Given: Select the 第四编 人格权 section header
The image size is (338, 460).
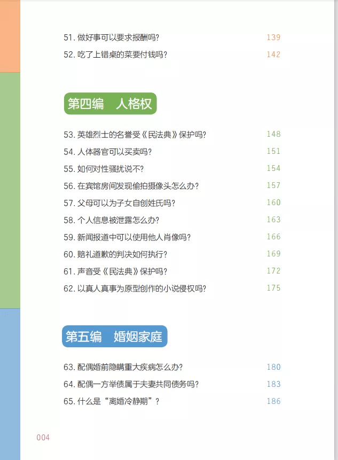Looking at the screenshot, I should tap(110, 104).
